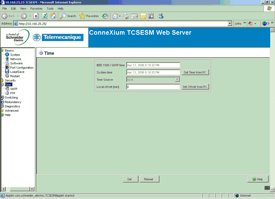Click the Set button at the bottom
This screenshot has height=199, width=275.
click(130, 179)
